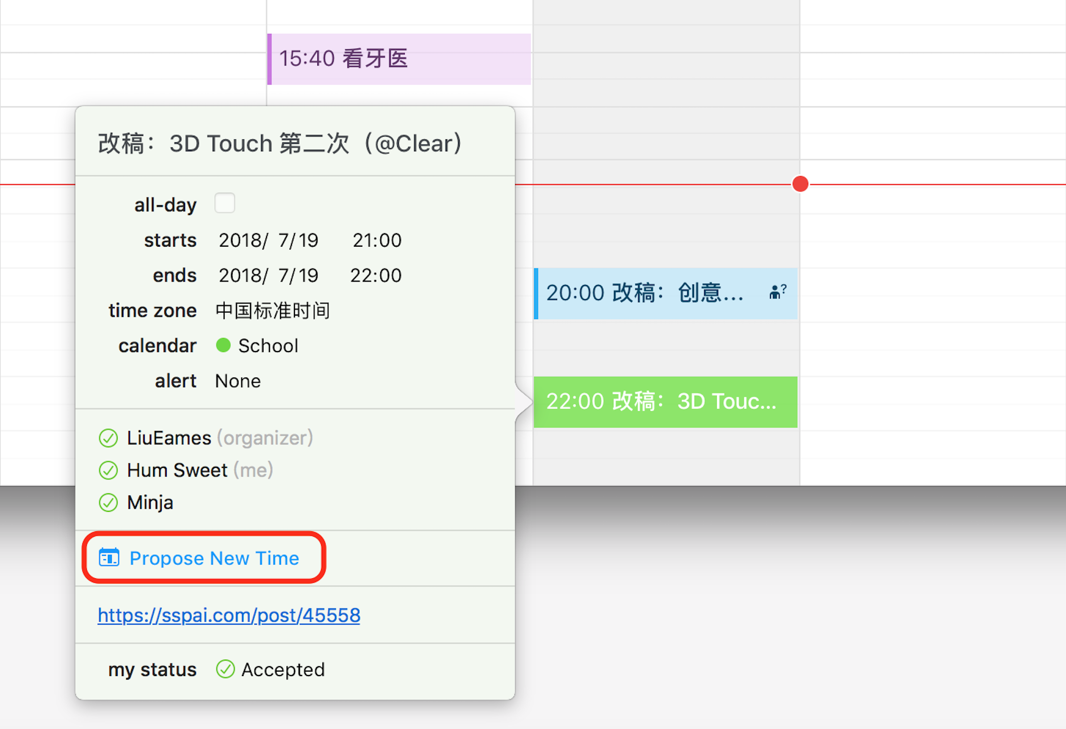Click the red current-time indicator dot
The height and width of the screenshot is (729, 1066).
tap(800, 184)
